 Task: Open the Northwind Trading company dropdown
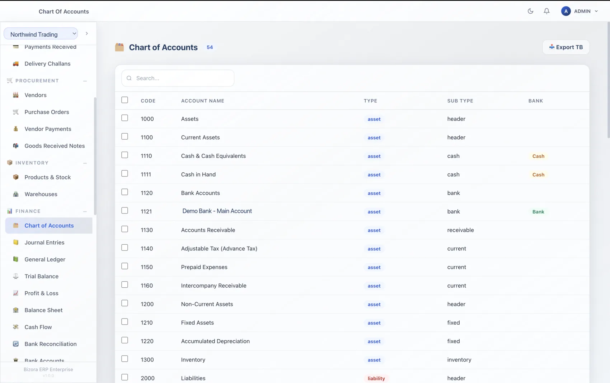point(41,34)
